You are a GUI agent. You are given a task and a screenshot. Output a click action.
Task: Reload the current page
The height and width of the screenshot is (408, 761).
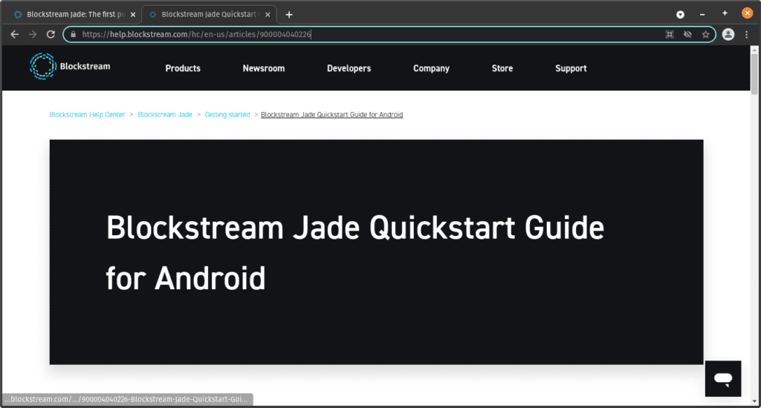[x=51, y=34]
